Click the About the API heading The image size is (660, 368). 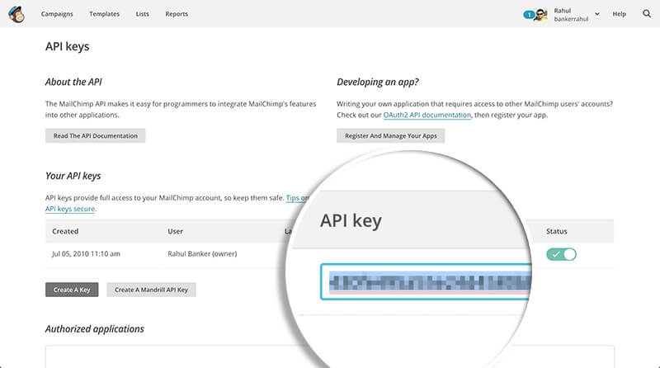(73, 83)
